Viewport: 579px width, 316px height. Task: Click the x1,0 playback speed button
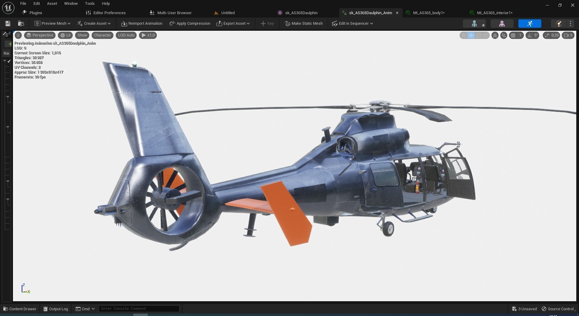[x=148, y=35]
